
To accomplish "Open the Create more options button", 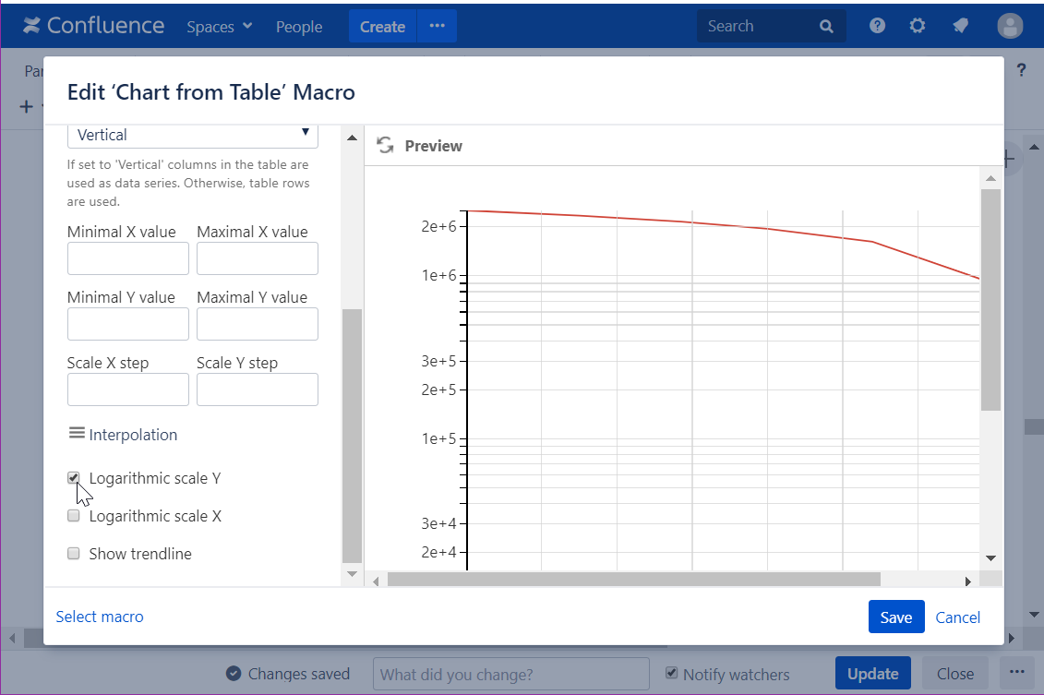I will point(437,27).
